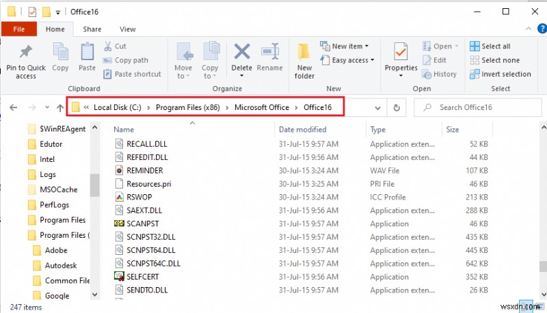The image size is (547, 313).
Task: Click Select none
Action: (494, 60)
